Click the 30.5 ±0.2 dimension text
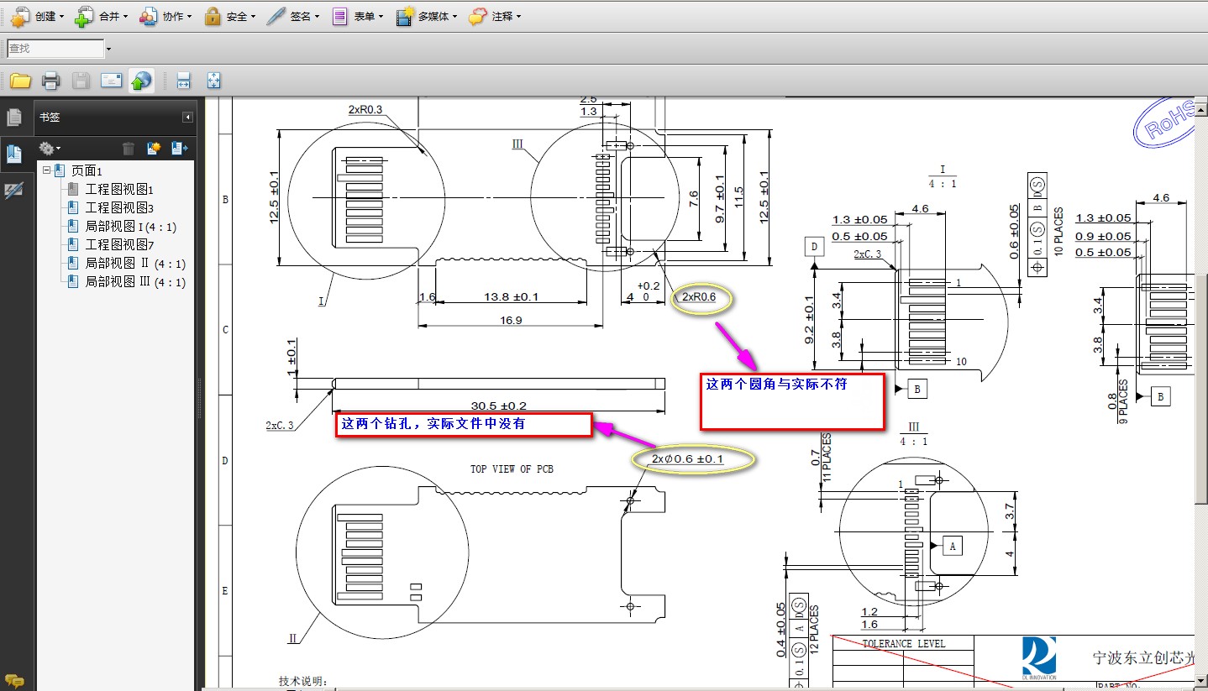 click(x=499, y=406)
